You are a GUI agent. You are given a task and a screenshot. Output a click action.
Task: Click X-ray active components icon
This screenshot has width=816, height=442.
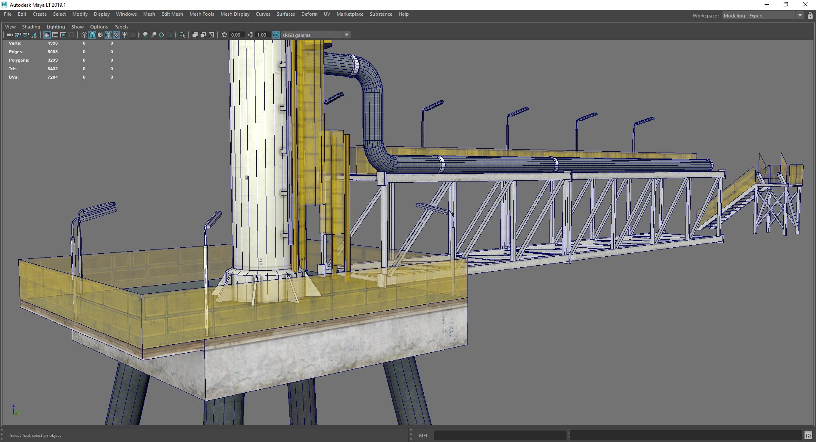click(x=203, y=35)
